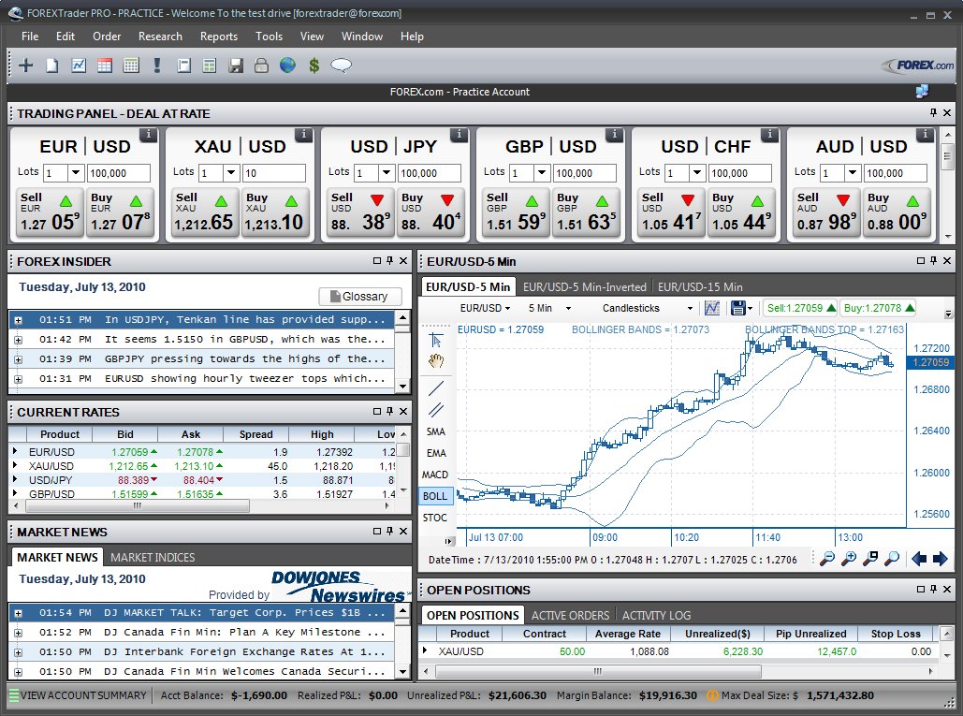
Task: Select XAU/USD row in Open Positions
Action: click(678, 650)
